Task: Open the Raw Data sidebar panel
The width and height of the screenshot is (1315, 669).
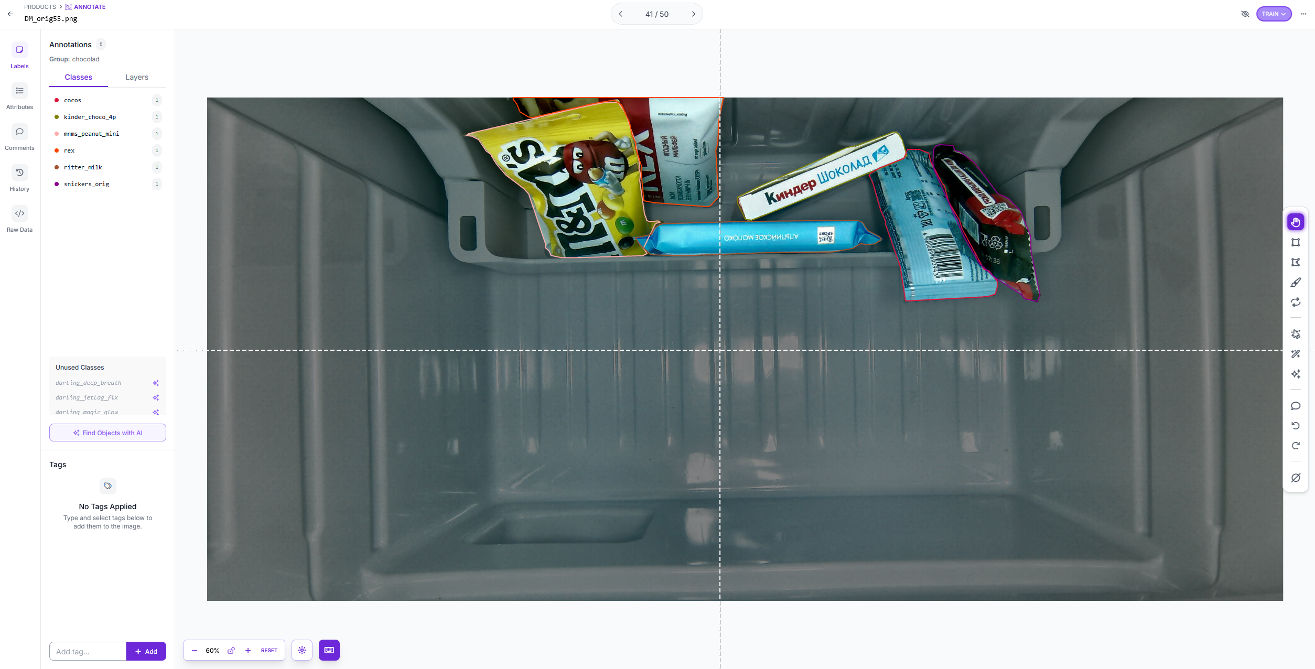Action: tap(19, 219)
